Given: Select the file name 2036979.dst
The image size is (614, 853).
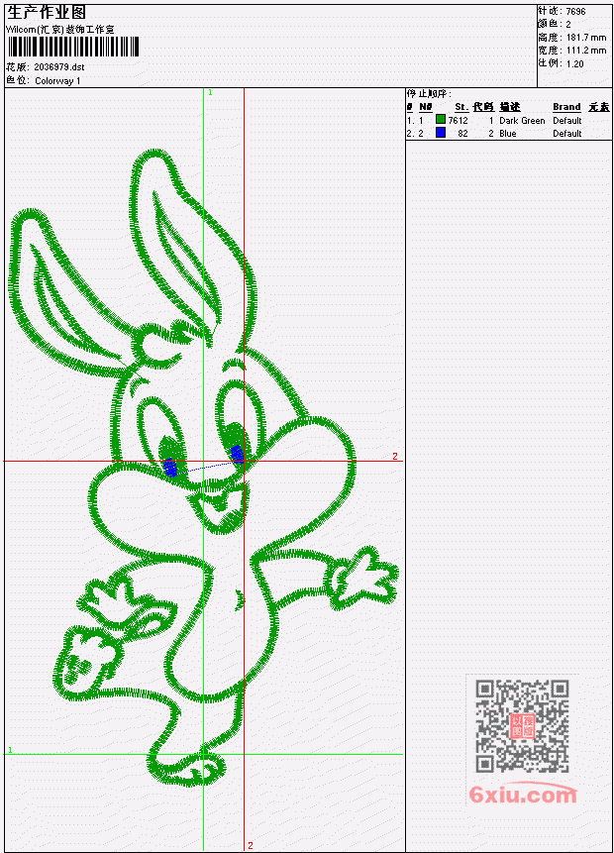Looking at the screenshot, I should click(x=59, y=67).
